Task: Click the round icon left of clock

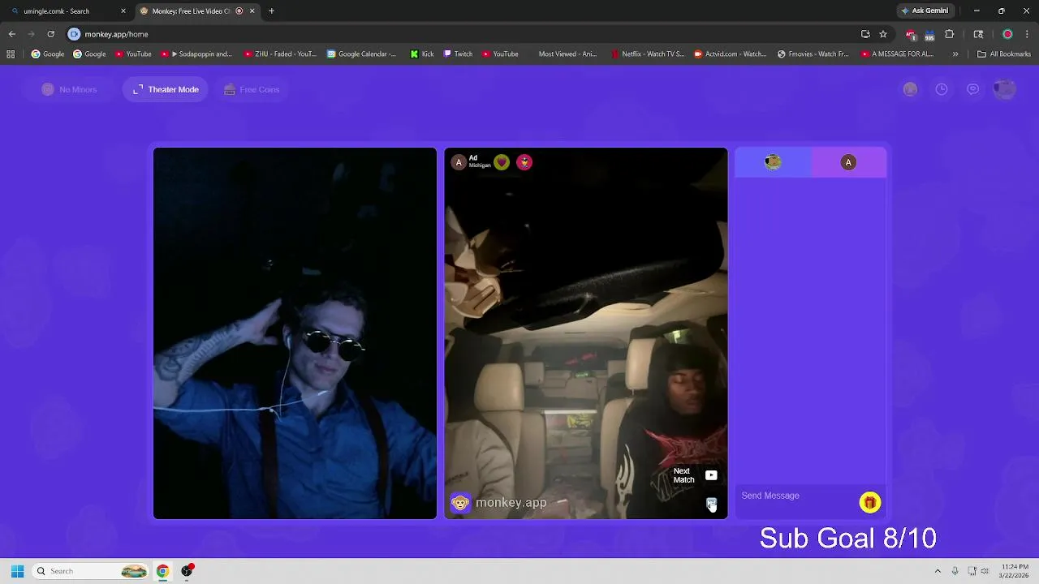Action: pos(910,89)
